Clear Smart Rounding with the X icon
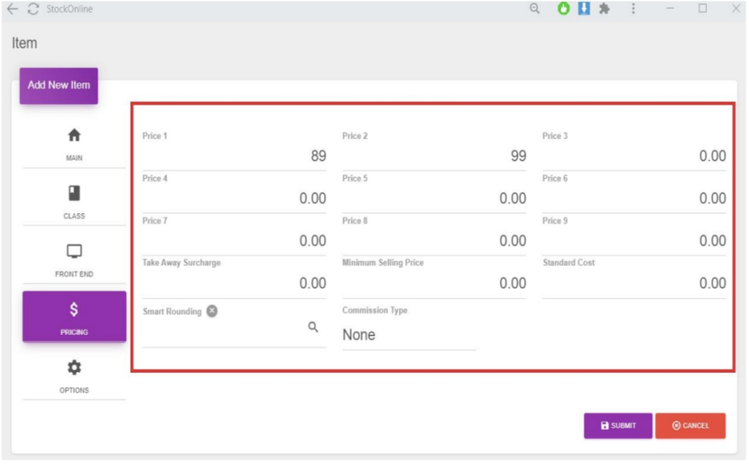The height and width of the screenshot is (465, 749). 211,311
